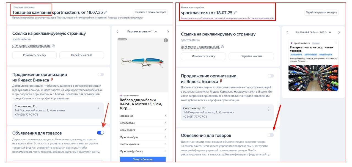Viewport: 352px width, 167px height.
Task: Open options on sportmaster.ru ad card
Action: 336,43
